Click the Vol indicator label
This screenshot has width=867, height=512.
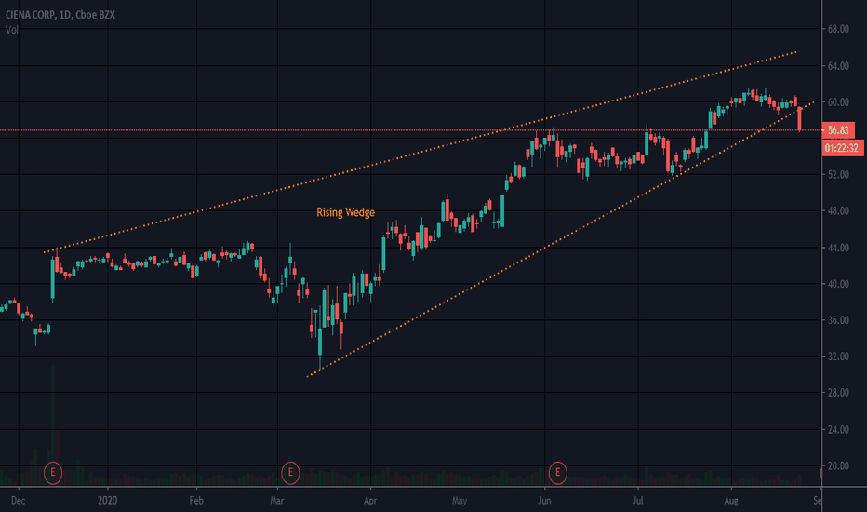click(11, 30)
